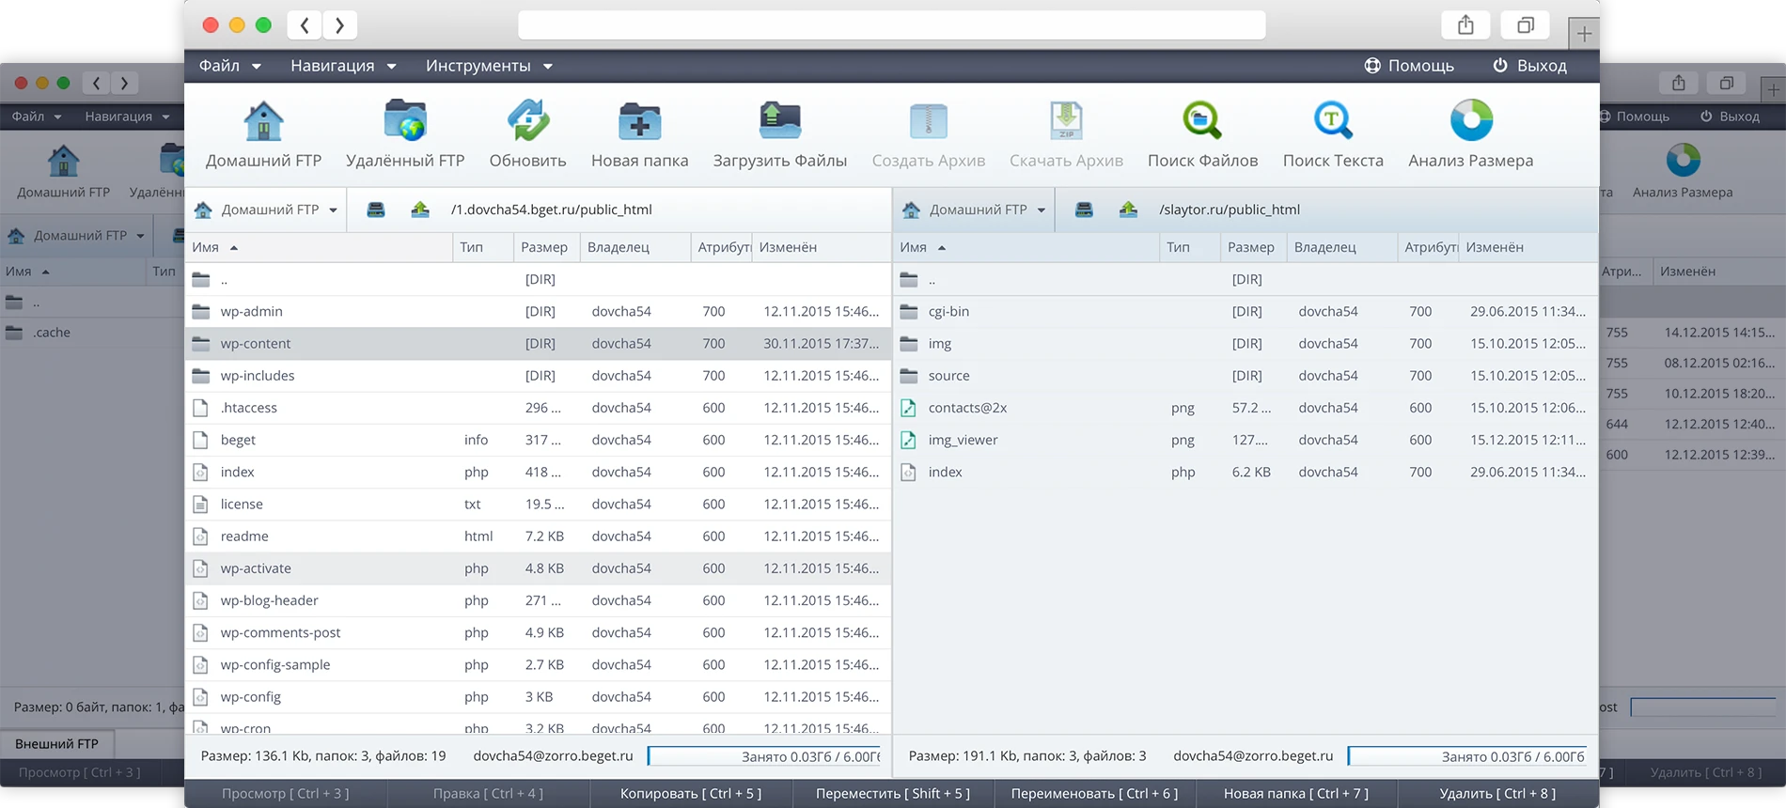The width and height of the screenshot is (1786, 808).
Task: Select the wp-content folder row
Action: pos(256,344)
